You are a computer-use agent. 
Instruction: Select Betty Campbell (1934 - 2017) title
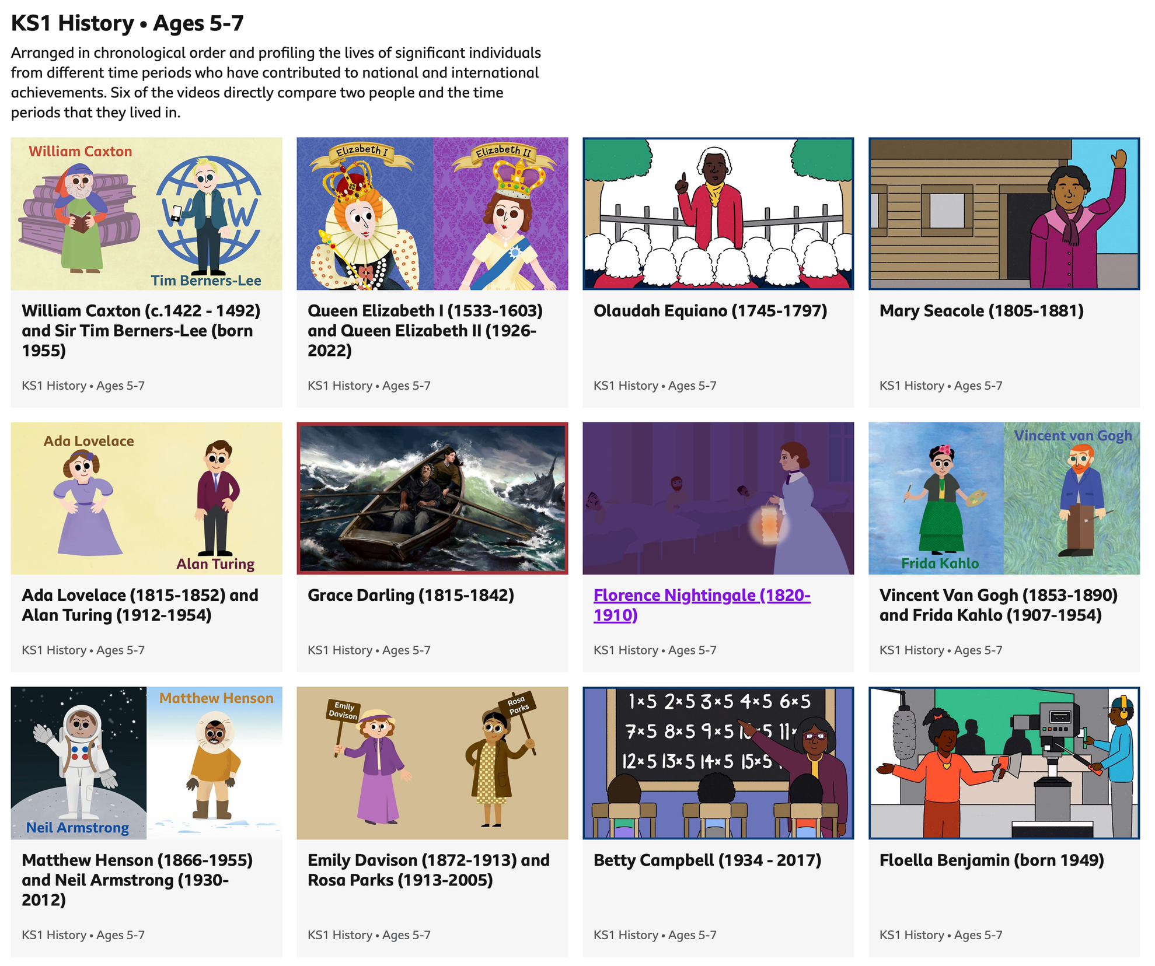tap(707, 860)
